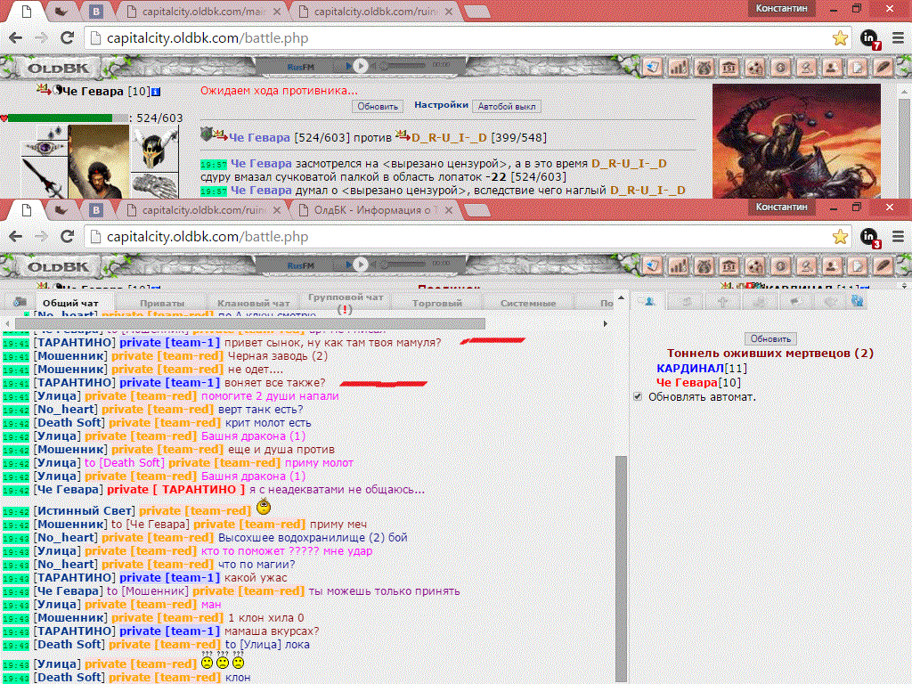This screenshot has height=684, width=912.
Task: Open the bank building icon in bottom window
Action: click(x=729, y=266)
